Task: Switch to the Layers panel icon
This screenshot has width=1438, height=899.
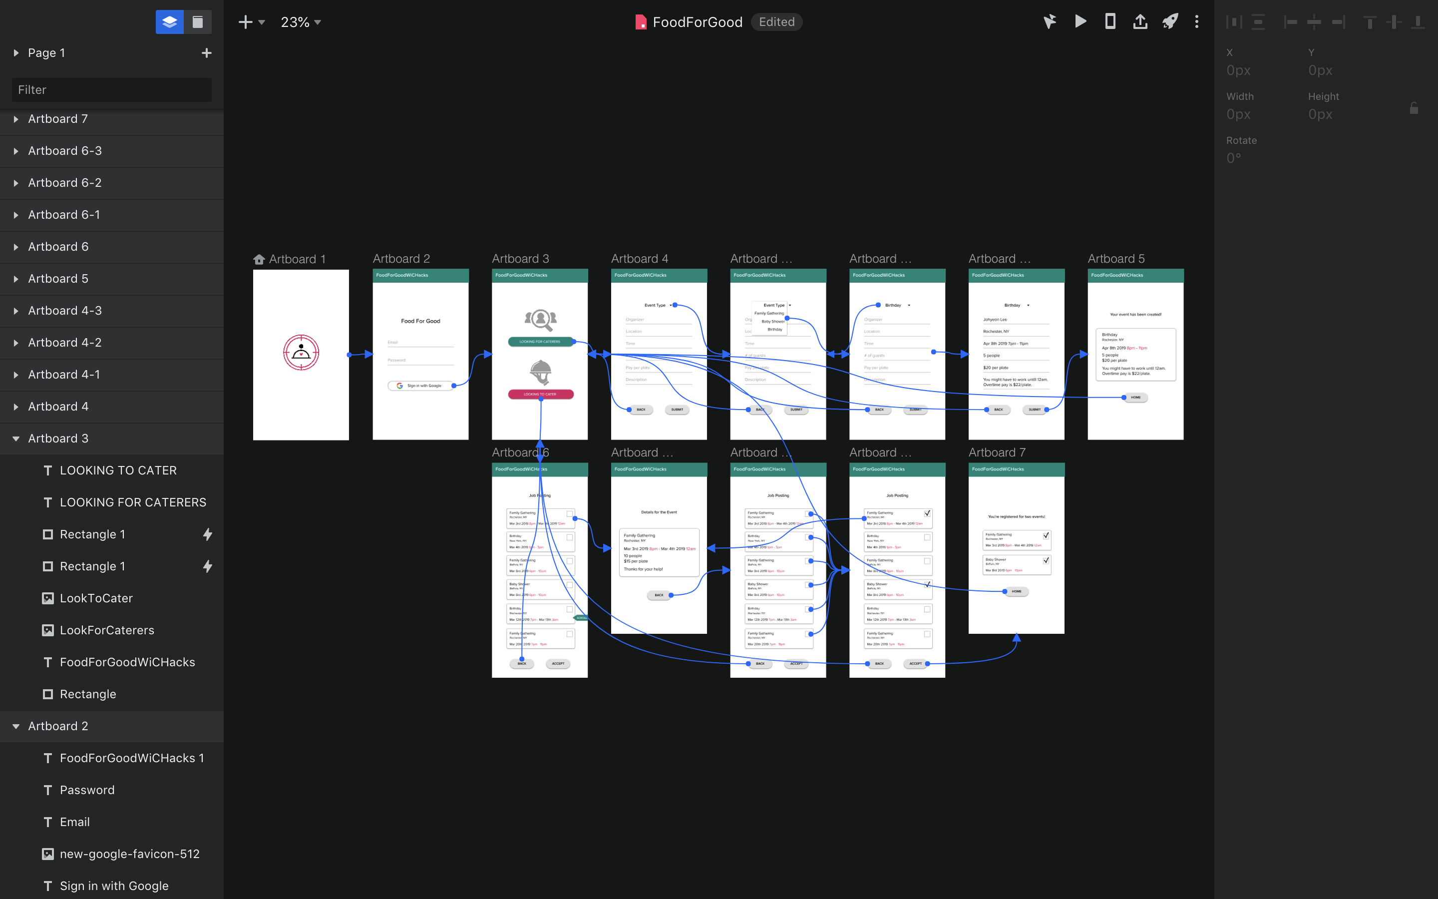Action: [169, 22]
